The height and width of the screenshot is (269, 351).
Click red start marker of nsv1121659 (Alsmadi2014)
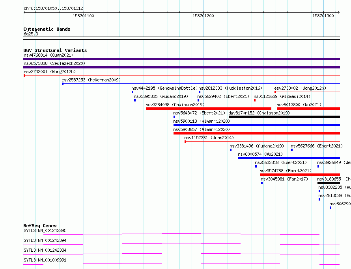255,100
